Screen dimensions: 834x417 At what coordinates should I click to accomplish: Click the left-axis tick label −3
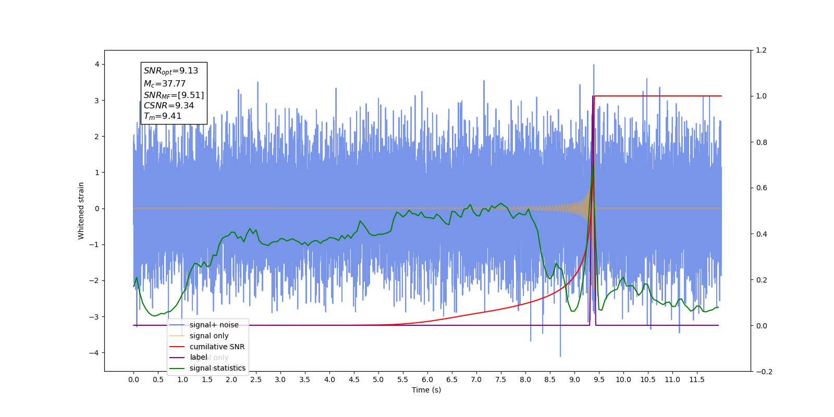tap(94, 317)
